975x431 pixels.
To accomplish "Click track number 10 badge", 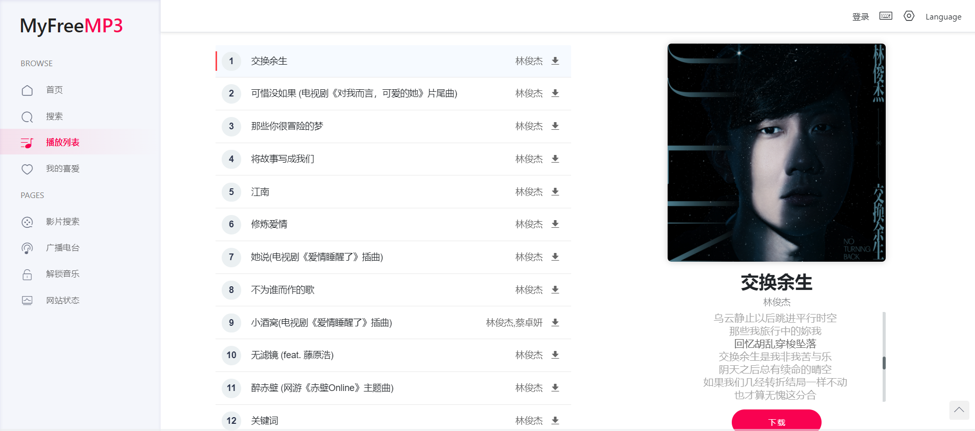I will [x=231, y=355].
